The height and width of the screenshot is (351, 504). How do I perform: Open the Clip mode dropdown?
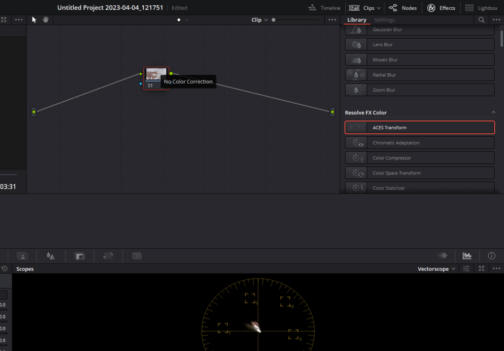[x=259, y=20]
